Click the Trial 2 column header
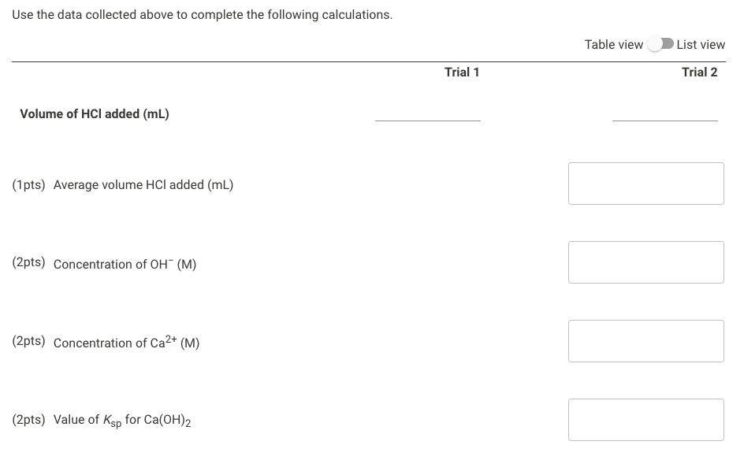The image size is (744, 460). pyautogui.click(x=700, y=72)
